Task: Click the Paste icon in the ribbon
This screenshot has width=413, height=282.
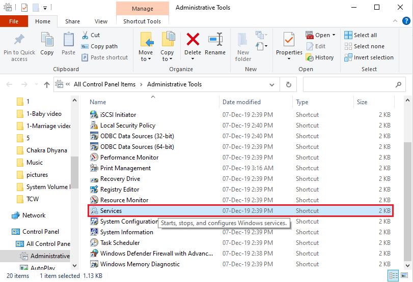Action: pos(68,40)
